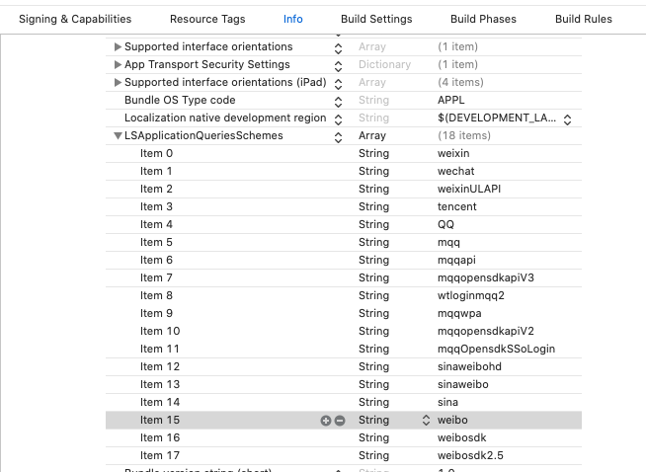Expand App Transport Security Settings dictionary
Screen dimensions: 646x472
pos(118,64)
